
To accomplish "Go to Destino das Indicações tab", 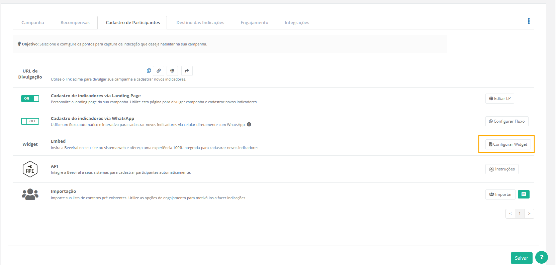I will (x=200, y=22).
